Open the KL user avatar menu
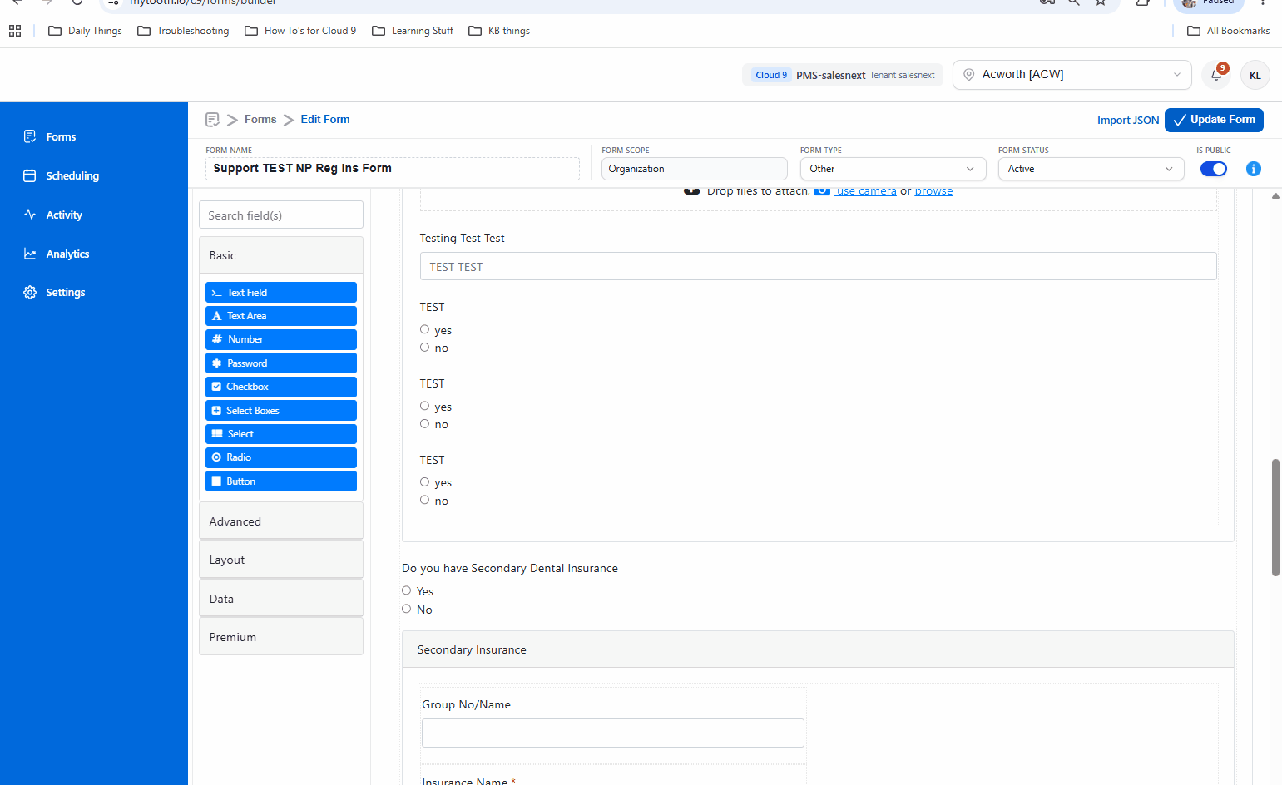1282x785 pixels. click(1255, 75)
